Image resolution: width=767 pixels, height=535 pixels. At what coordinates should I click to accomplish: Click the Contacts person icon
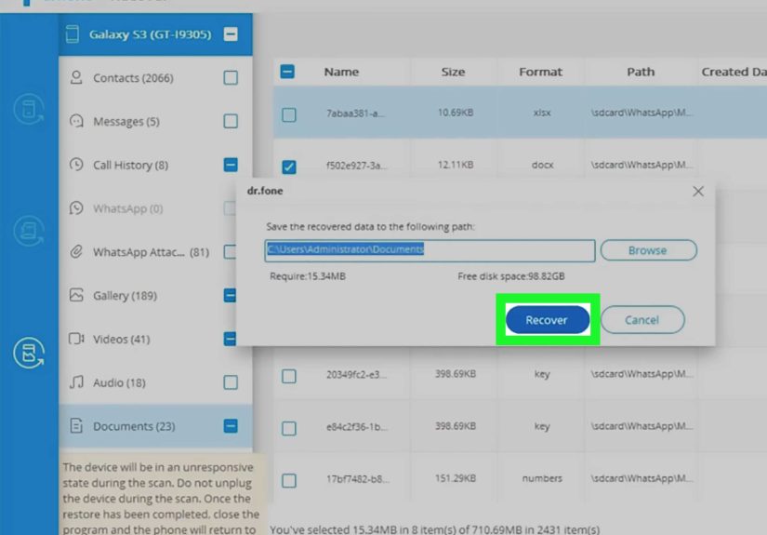(x=76, y=77)
